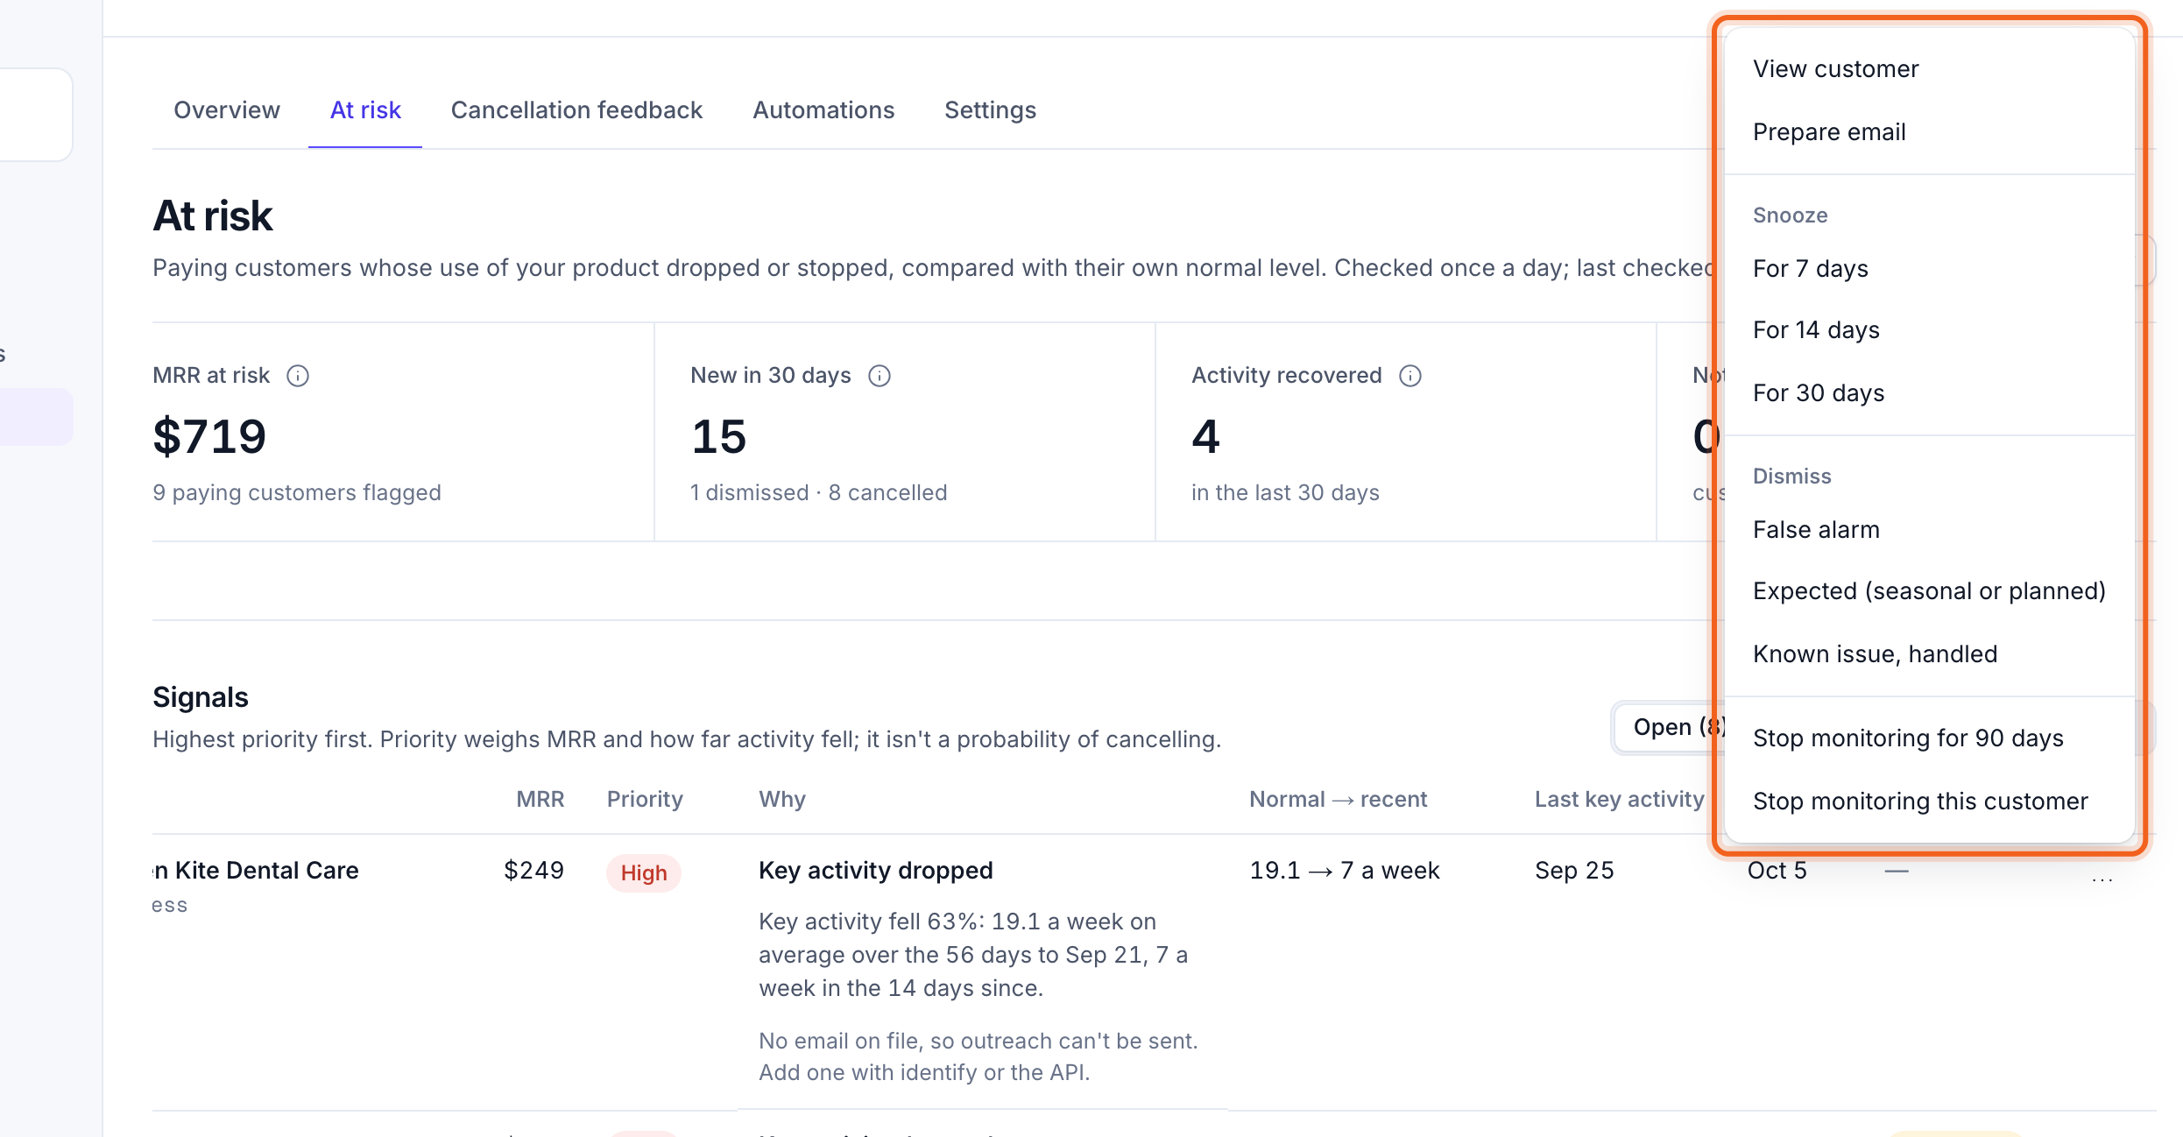Choose Stop monitoring this customer

coord(1929,802)
